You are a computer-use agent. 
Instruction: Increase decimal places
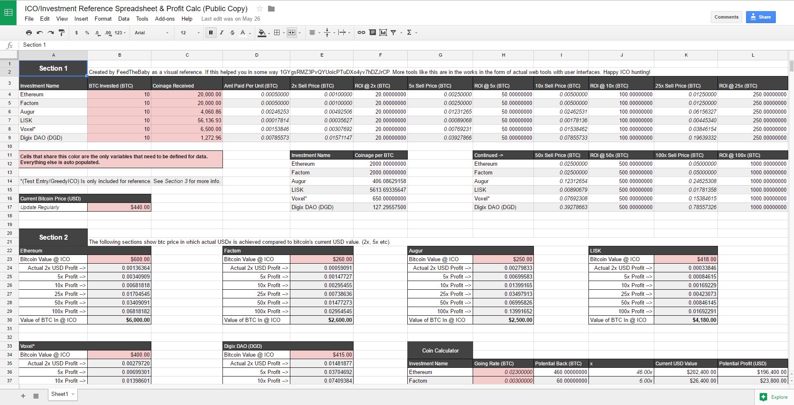point(108,33)
